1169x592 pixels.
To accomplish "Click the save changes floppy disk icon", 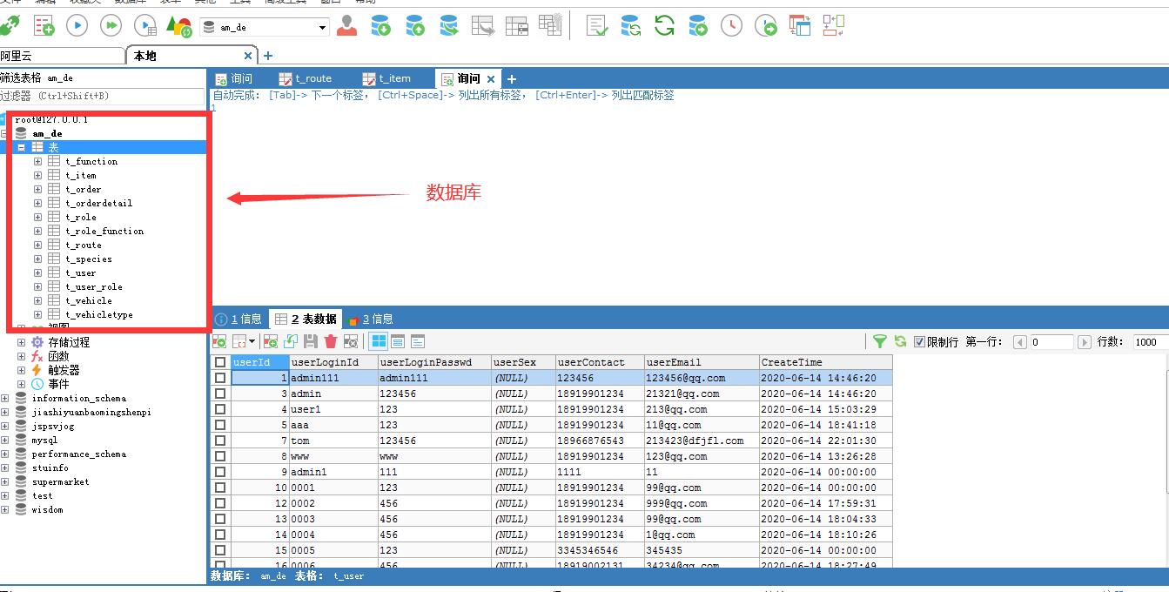I will coord(310,342).
